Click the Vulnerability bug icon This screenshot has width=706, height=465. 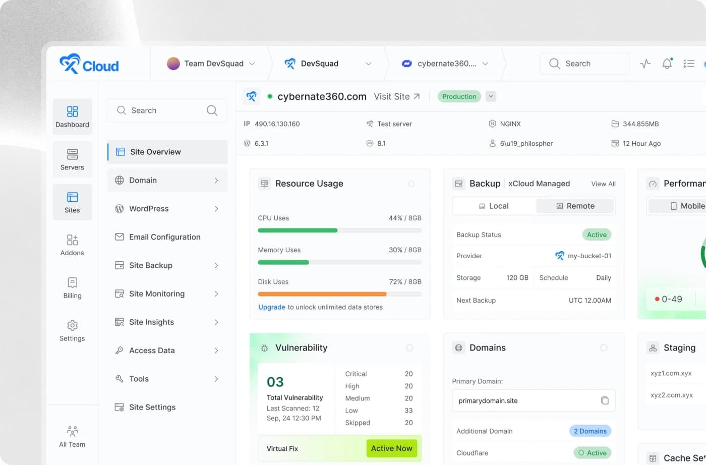click(x=264, y=347)
